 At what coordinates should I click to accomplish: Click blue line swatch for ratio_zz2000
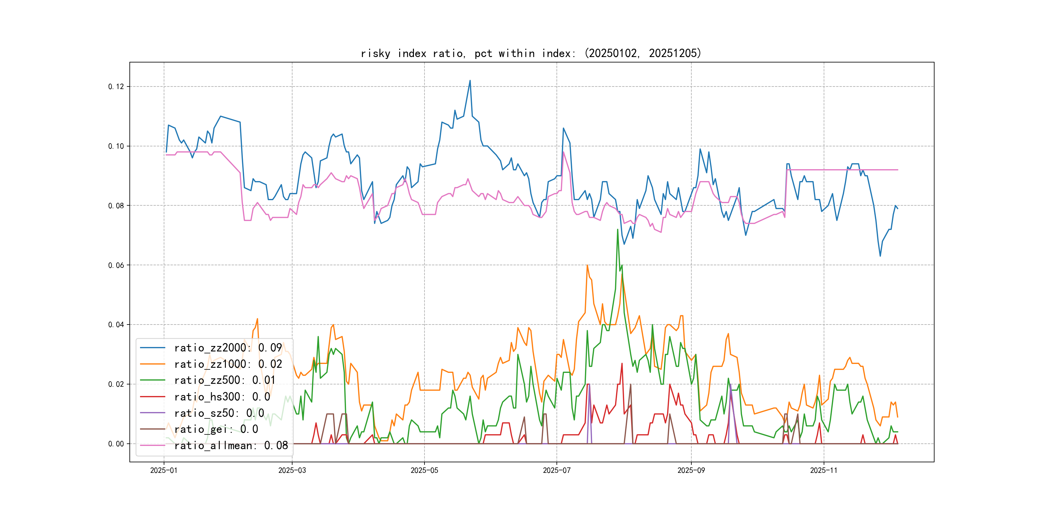(152, 348)
